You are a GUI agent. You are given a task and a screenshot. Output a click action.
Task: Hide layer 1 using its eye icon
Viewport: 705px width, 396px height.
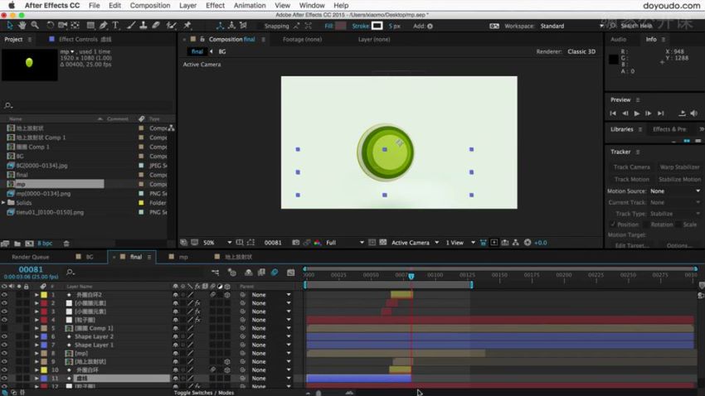(4, 294)
